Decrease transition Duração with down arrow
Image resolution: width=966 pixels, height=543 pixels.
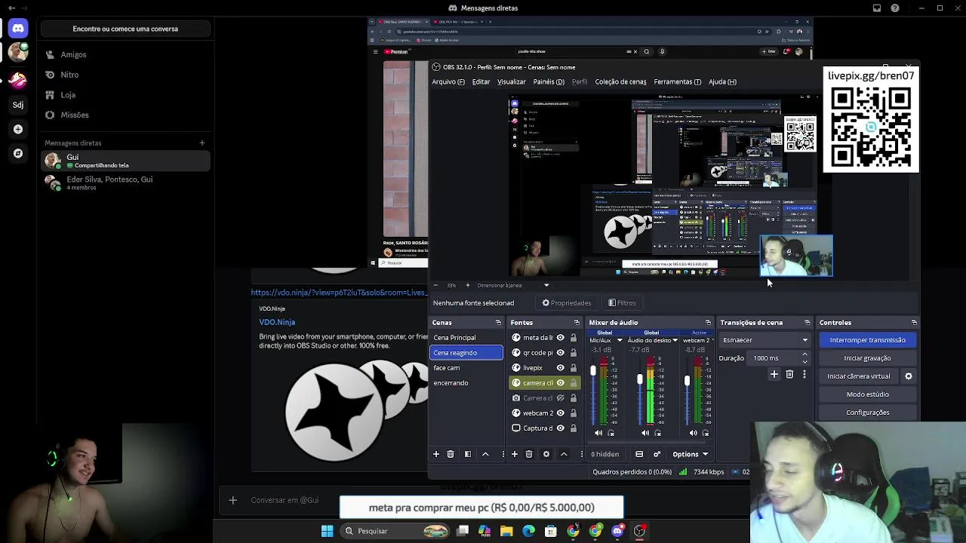[x=804, y=362]
